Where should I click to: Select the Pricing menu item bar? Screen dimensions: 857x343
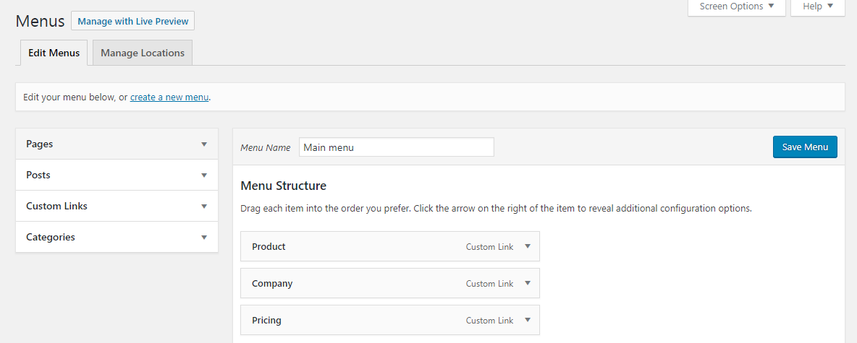pos(390,320)
